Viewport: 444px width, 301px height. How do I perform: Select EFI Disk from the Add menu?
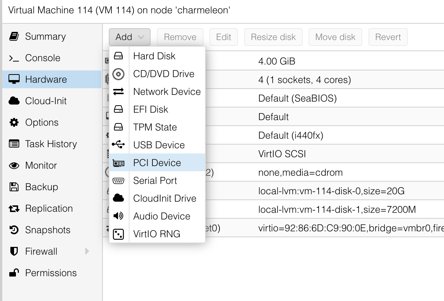point(151,109)
